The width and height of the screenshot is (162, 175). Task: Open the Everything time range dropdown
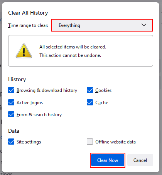102,25
